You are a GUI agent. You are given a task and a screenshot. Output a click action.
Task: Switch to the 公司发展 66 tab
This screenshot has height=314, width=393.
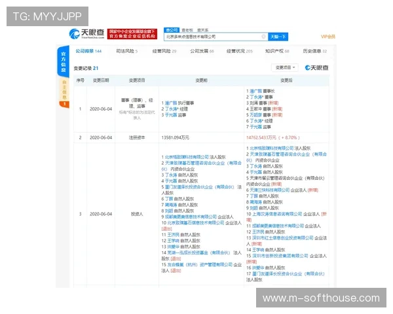[x=202, y=51]
